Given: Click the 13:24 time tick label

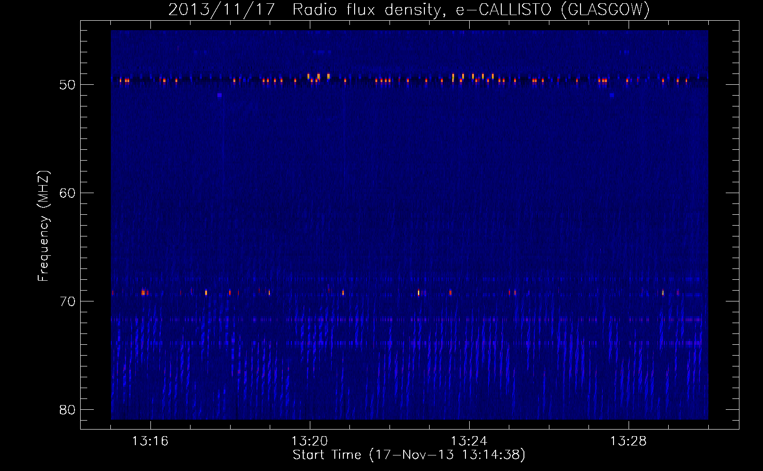Looking at the screenshot, I should [469, 441].
